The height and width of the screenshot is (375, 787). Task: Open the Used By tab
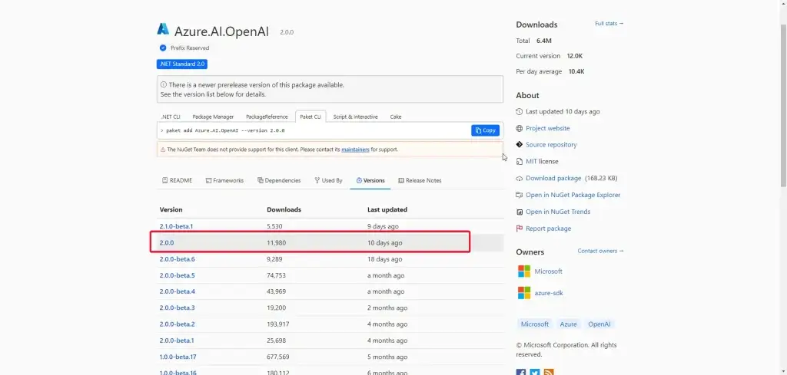pos(328,180)
